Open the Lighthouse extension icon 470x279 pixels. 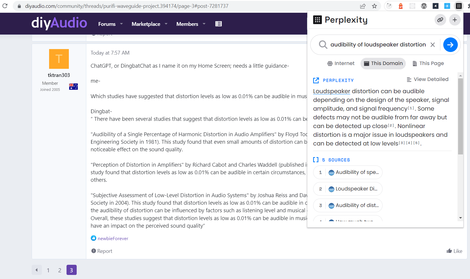click(x=401, y=6)
